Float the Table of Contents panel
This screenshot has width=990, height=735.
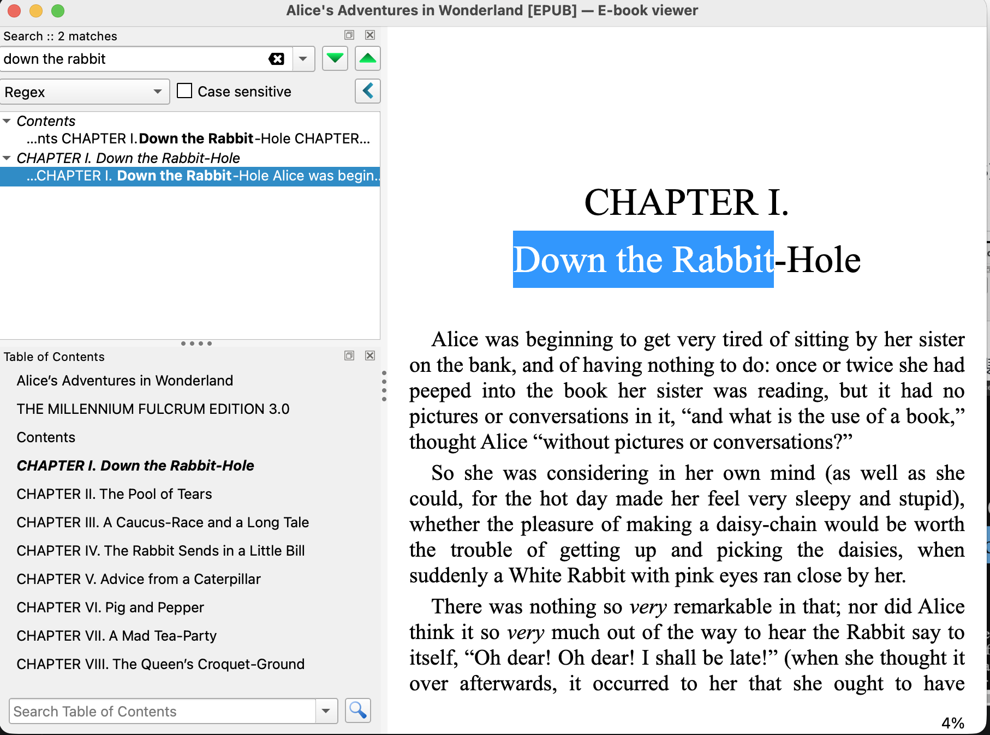coord(349,356)
